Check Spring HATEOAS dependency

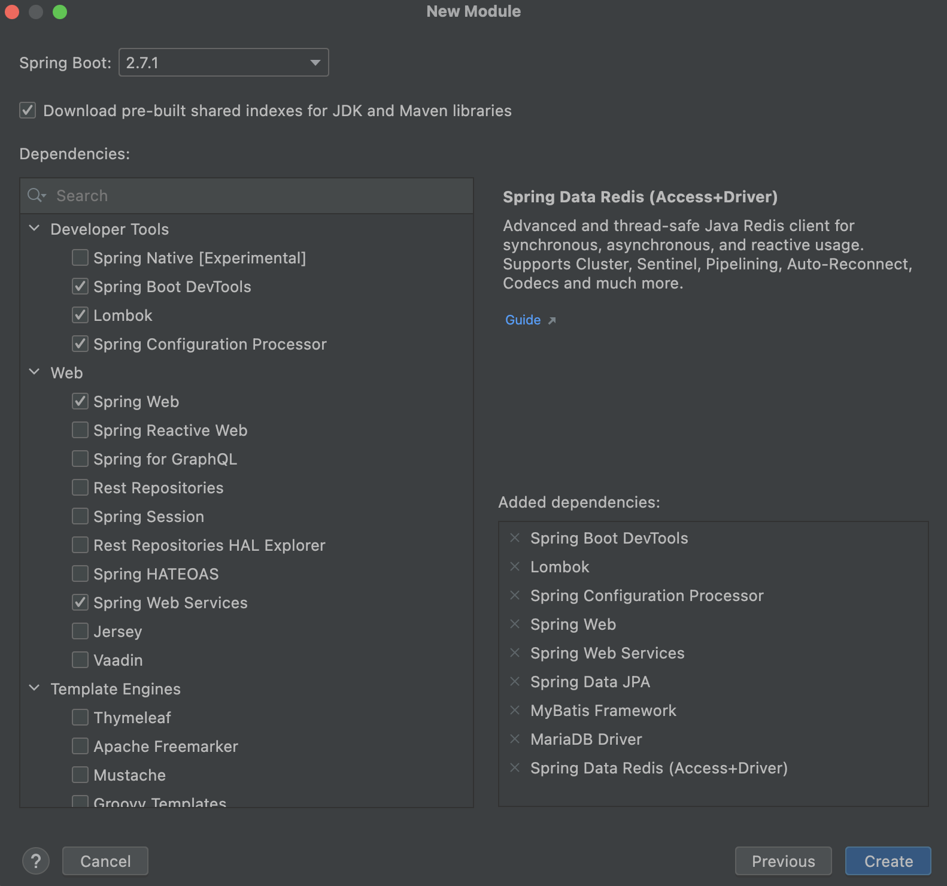(80, 574)
